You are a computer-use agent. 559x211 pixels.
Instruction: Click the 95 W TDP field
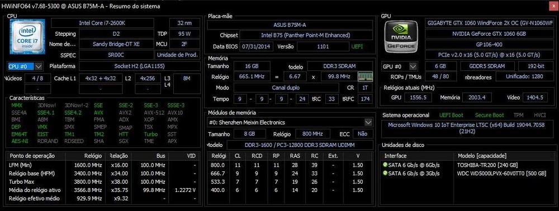pos(184,34)
